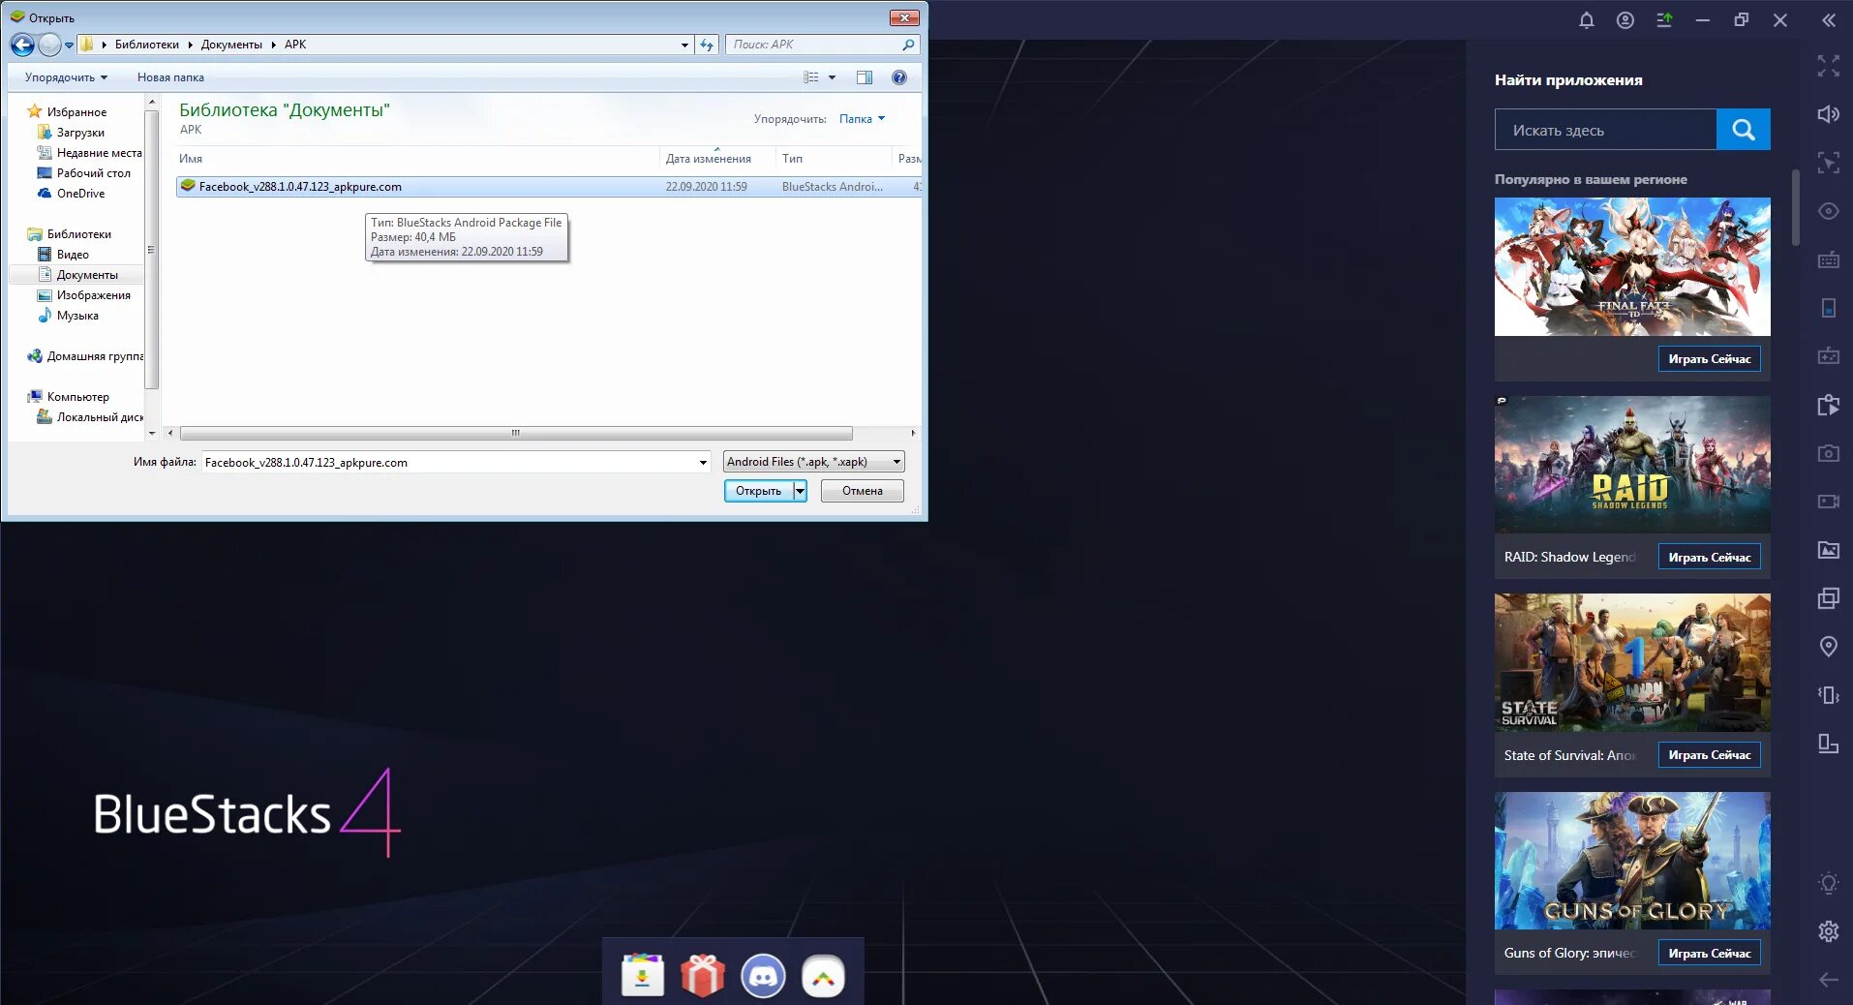
Task: Click 'Играть Сейчас' for Guns of Glory
Action: (1709, 954)
